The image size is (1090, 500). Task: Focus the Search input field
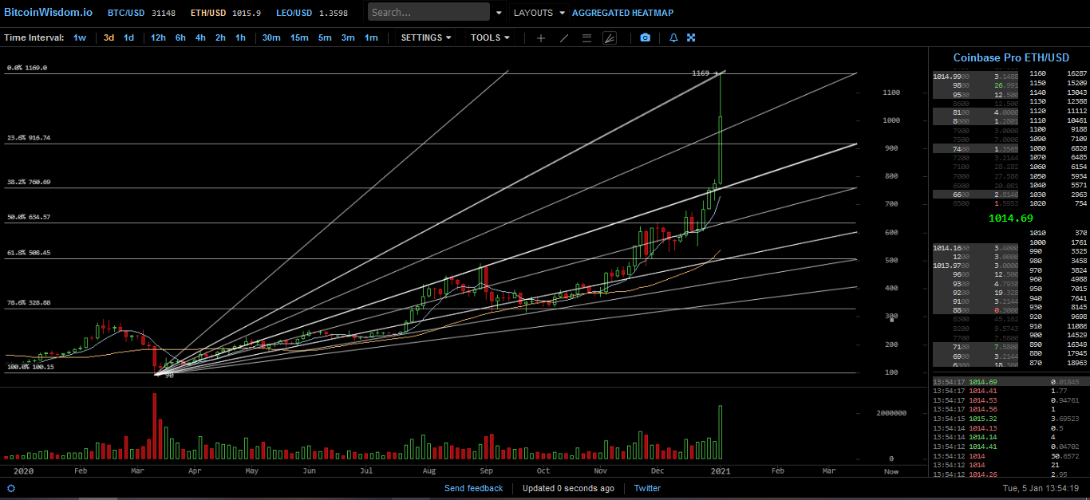(x=429, y=12)
